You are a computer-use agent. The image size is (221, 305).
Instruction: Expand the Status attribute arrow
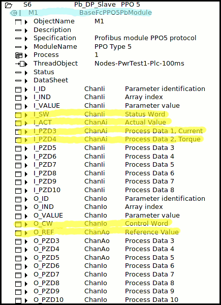pos(26,73)
